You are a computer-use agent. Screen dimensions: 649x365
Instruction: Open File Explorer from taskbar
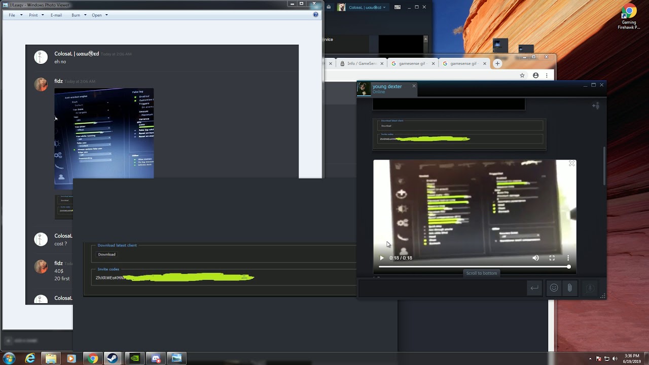pyautogui.click(x=51, y=358)
